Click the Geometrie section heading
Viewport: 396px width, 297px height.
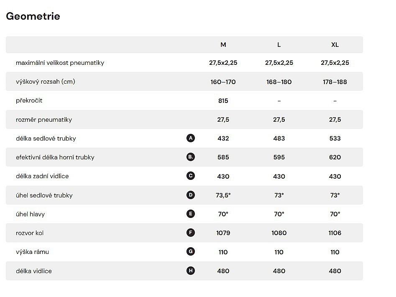(33, 16)
